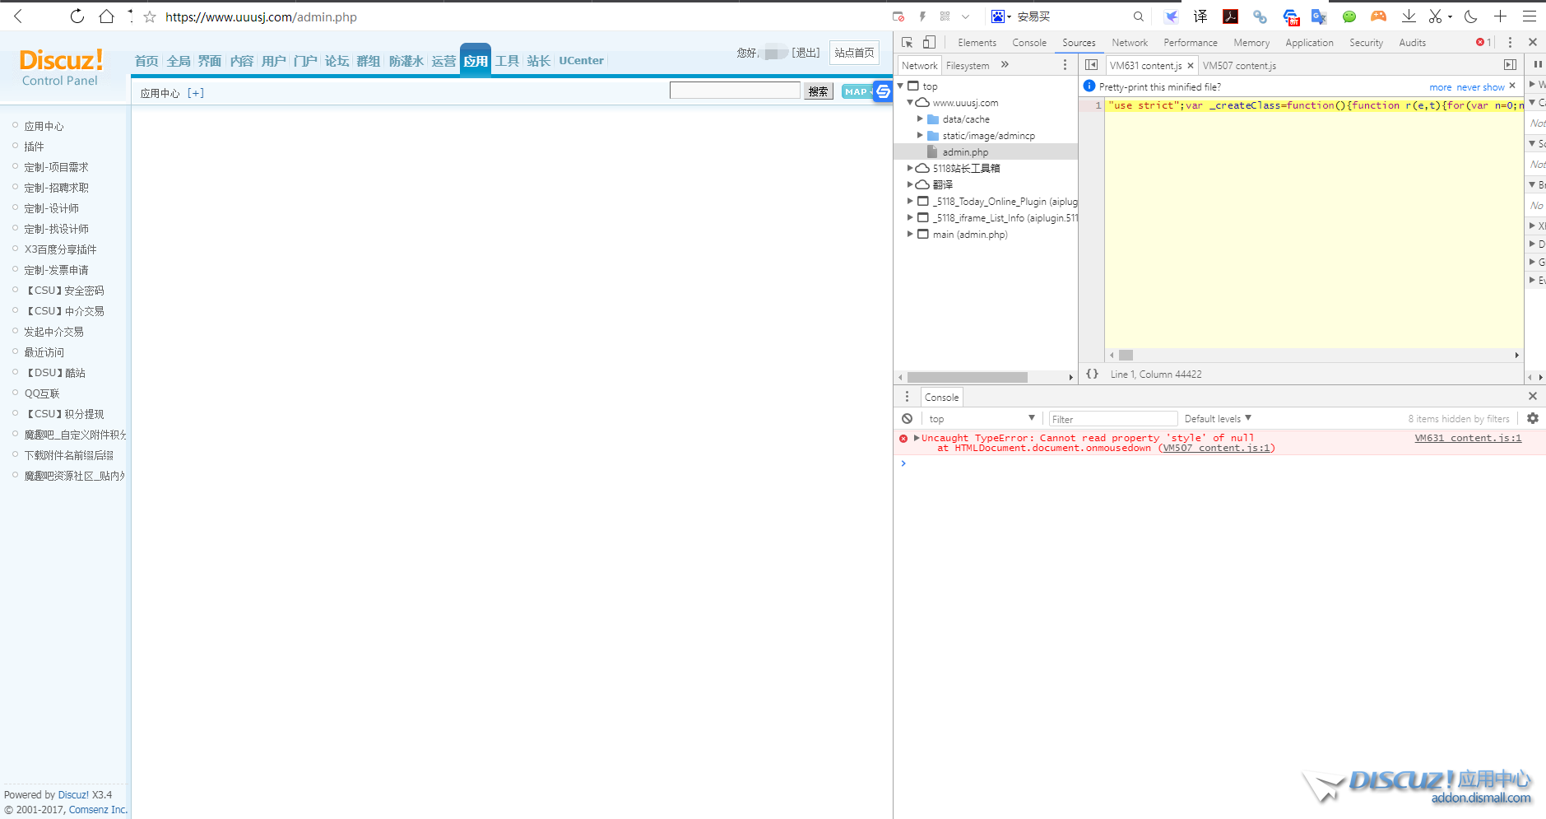Click the VM631 content.js:1 error link
The height and width of the screenshot is (819, 1546).
tap(1467, 438)
